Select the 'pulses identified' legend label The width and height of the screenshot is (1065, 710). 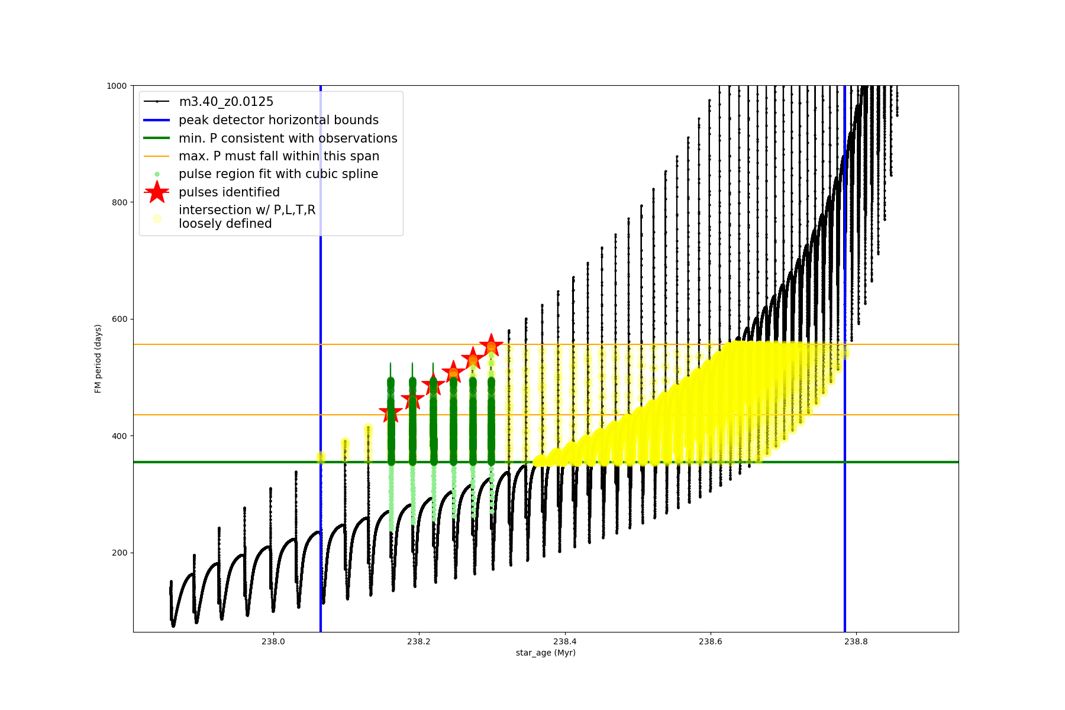[x=229, y=192]
